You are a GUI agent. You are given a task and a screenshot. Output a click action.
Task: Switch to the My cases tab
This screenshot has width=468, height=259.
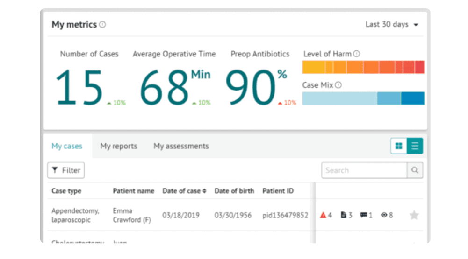[67, 146]
